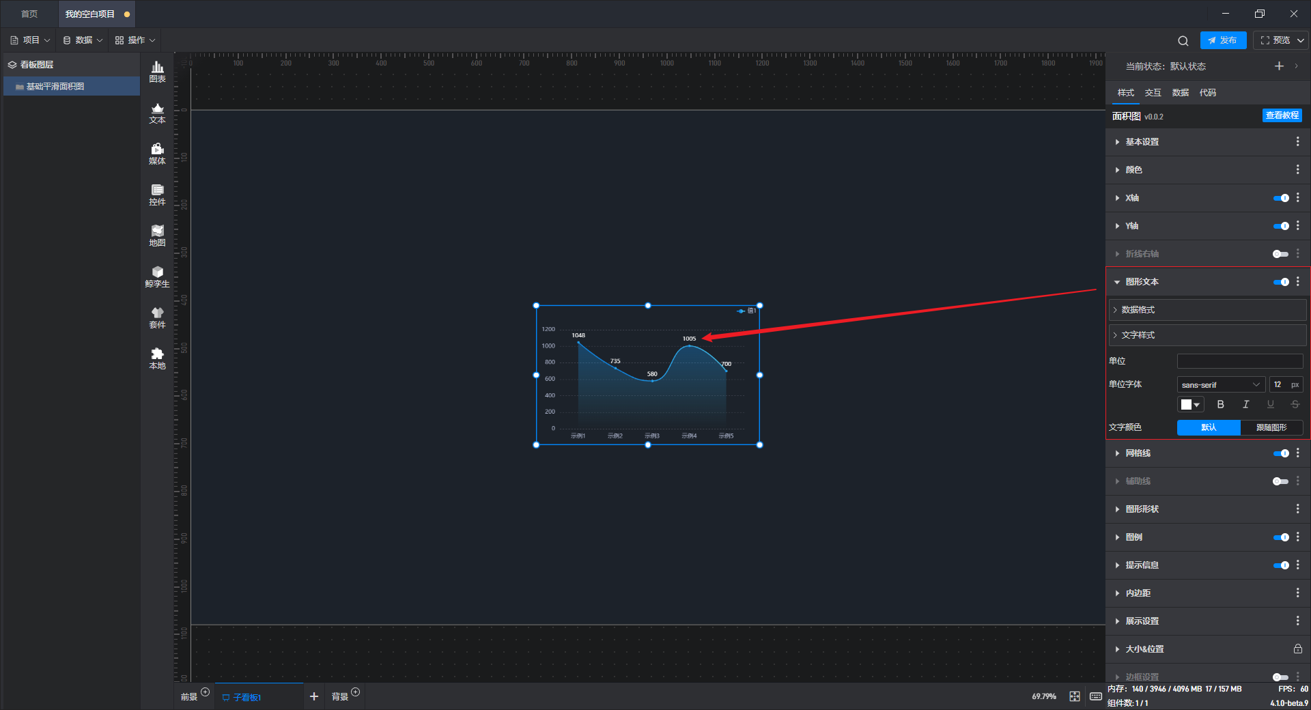Select 跟随图形 text color option

[x=1271, y=427]
